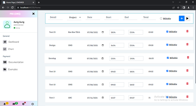Click the Aung Aung user avatar
Screen dimensions: 196x106
pyautogui.click(x=7, y=24)
